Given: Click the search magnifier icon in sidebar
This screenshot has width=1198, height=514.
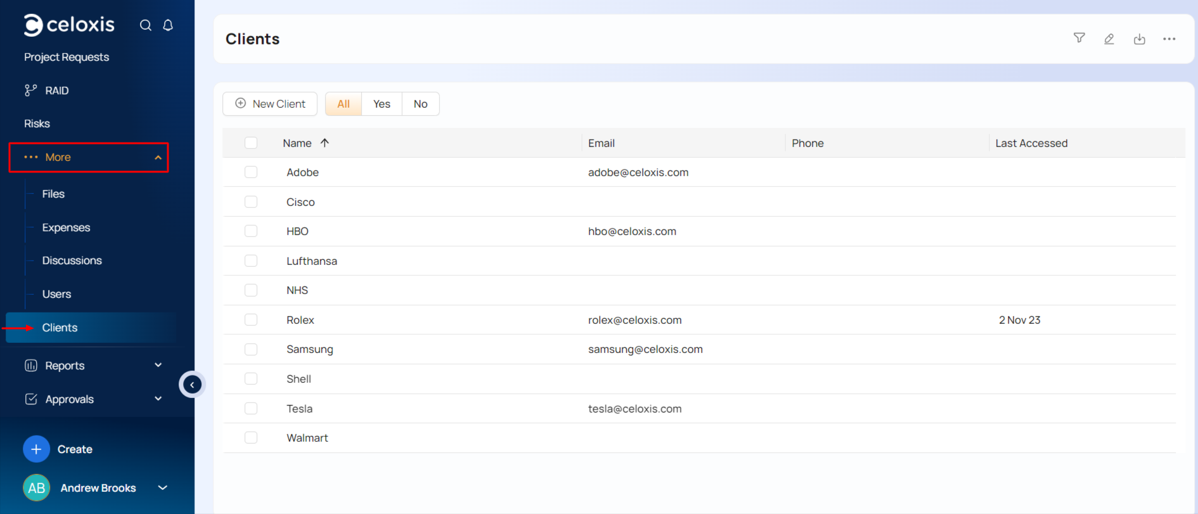Looking at the screenshot, I should tap(145, 25).
